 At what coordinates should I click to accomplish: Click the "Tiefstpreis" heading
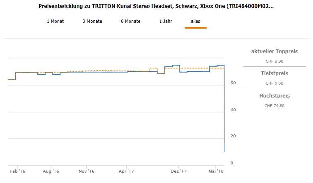tap(274, 73)
